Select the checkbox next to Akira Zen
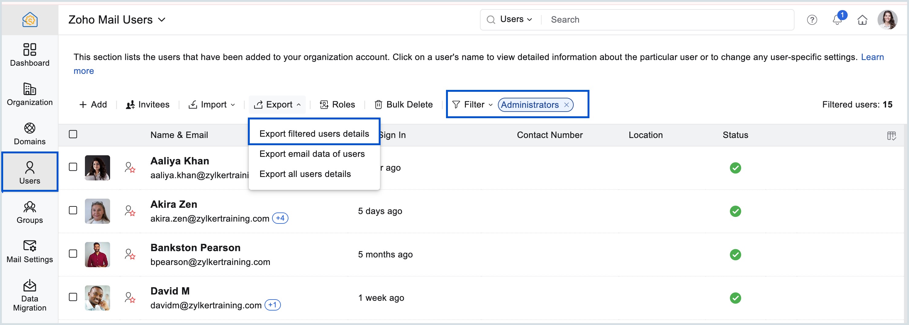The image size is (909, 325). [x=73, y=211]
